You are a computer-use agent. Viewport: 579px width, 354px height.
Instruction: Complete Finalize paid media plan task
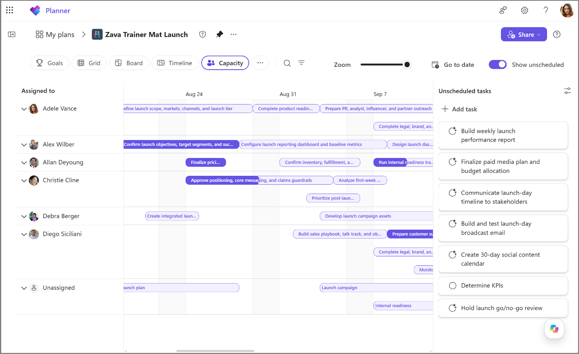(x=453, y=162)
